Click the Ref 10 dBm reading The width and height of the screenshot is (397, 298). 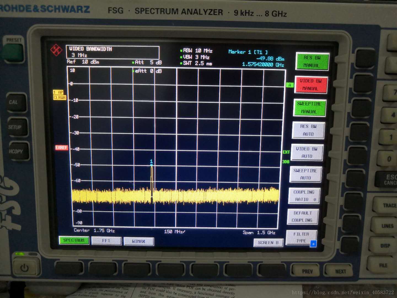[x=83, y=62]
